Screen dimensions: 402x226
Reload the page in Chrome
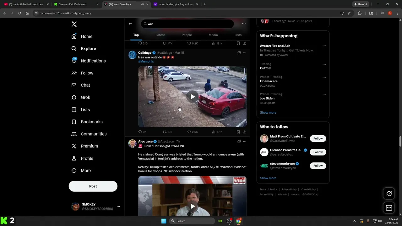19,13
